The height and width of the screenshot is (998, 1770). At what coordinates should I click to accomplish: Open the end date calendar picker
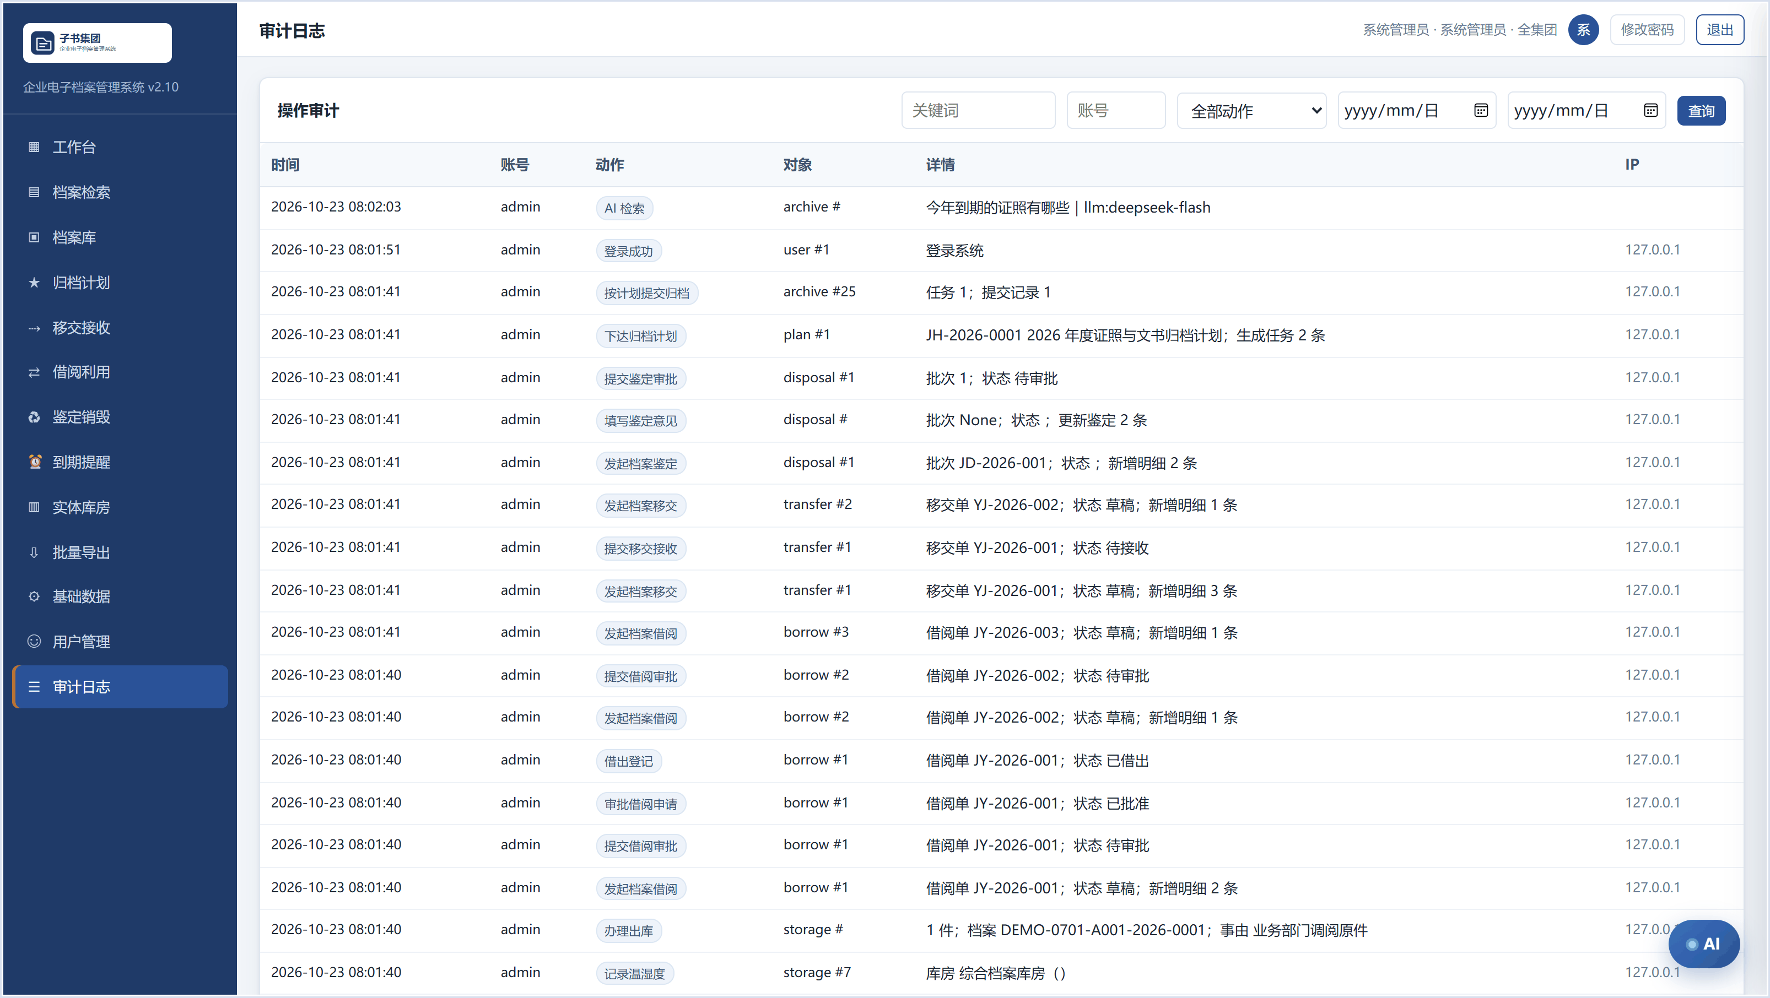pos(1650,111)
